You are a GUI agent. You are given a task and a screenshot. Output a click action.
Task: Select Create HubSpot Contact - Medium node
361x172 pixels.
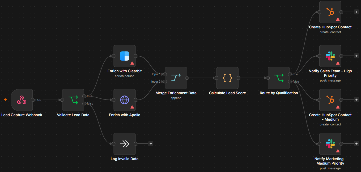coord(330,100)
